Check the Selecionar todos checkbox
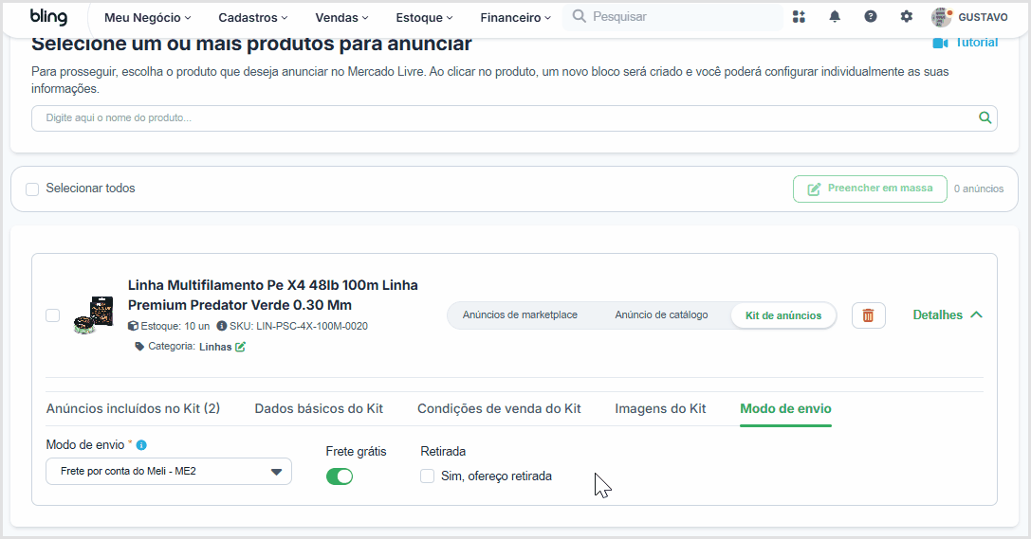1031x539 pixels. (x=32, y=189)
